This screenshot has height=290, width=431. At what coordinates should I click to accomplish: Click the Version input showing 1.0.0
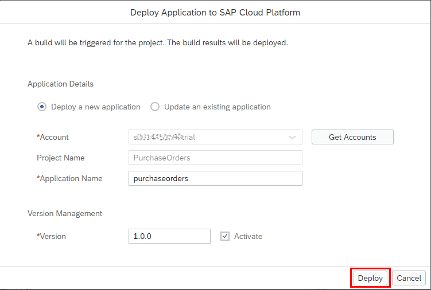click(x=169, y=236)
